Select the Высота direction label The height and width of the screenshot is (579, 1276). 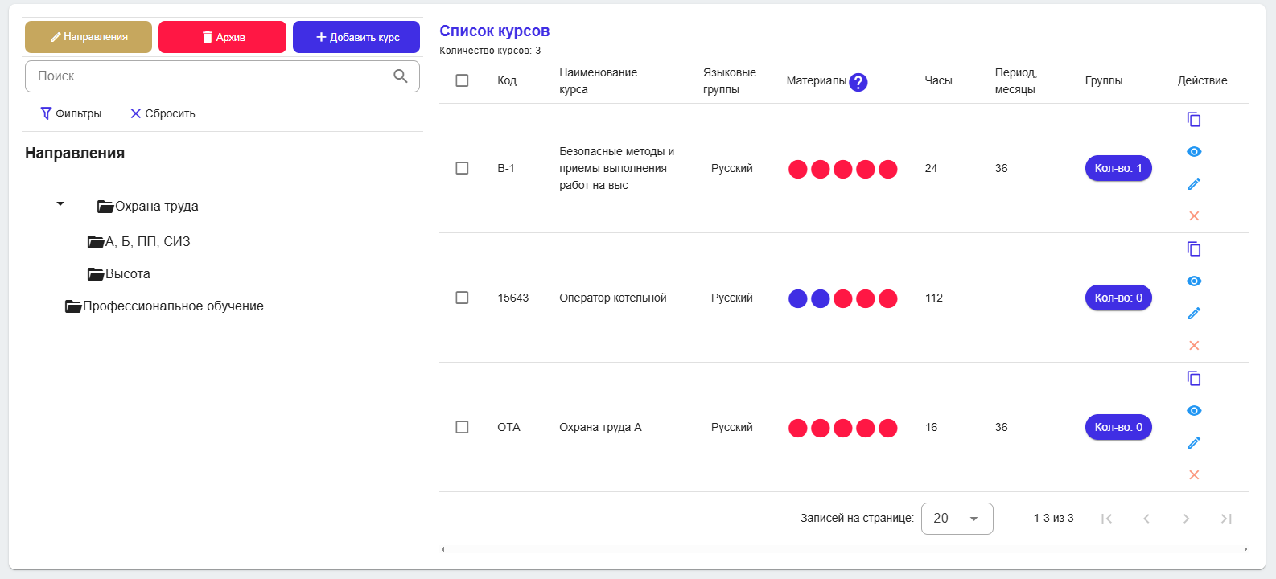click(x=128, y=274)
